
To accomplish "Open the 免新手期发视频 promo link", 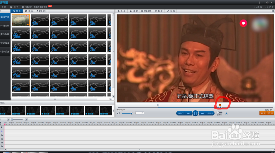I will (x=40, y=7).
